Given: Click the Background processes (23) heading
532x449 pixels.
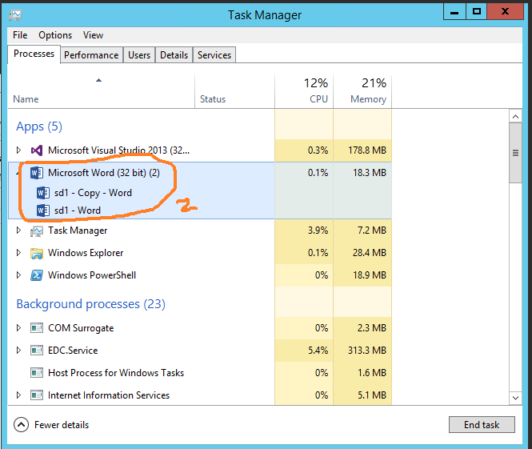Looking at the screenshot, I should click(91, 304).
